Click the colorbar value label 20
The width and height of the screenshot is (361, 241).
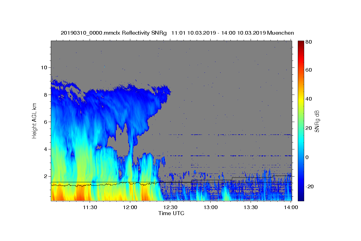pos(308,128)
